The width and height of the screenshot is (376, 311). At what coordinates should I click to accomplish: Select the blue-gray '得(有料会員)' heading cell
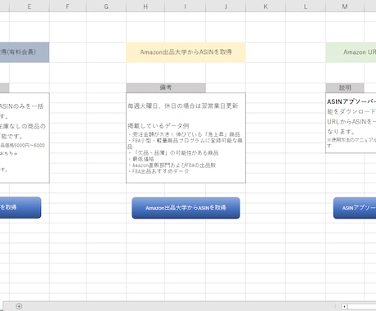[x=25, y=52]
